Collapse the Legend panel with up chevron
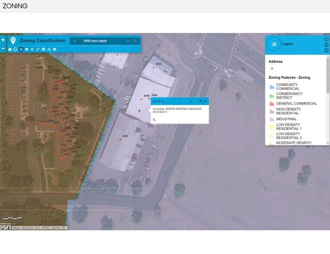This screenshot has height=254, width=330. (x=326, y=44)
